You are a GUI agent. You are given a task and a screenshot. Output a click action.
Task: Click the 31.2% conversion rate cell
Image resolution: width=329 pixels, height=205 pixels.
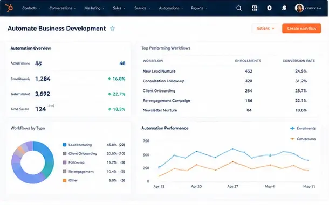[x=301, y=81]
